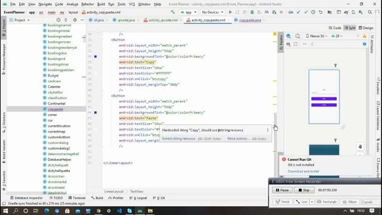
Task: Click the pan hand icon in preview
Action: (x=361, y=146)
